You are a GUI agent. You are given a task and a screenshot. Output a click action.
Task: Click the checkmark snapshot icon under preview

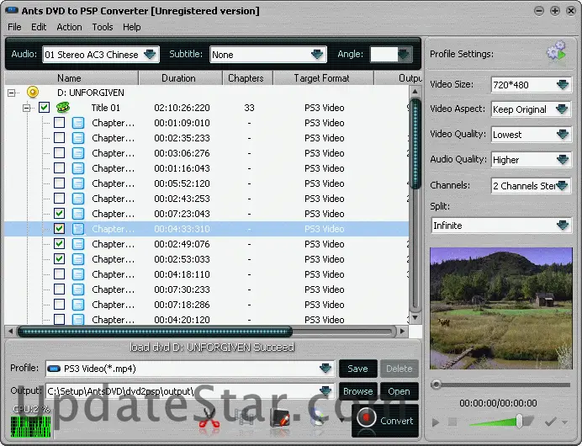point(551,421)
